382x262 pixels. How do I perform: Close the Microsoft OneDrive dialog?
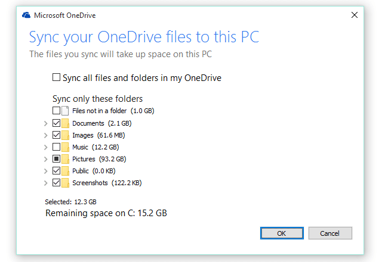[355, 15]
